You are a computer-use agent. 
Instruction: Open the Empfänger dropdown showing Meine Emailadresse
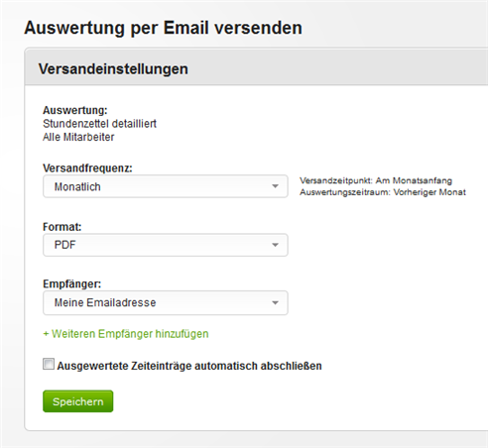click(x=166, y=302)
